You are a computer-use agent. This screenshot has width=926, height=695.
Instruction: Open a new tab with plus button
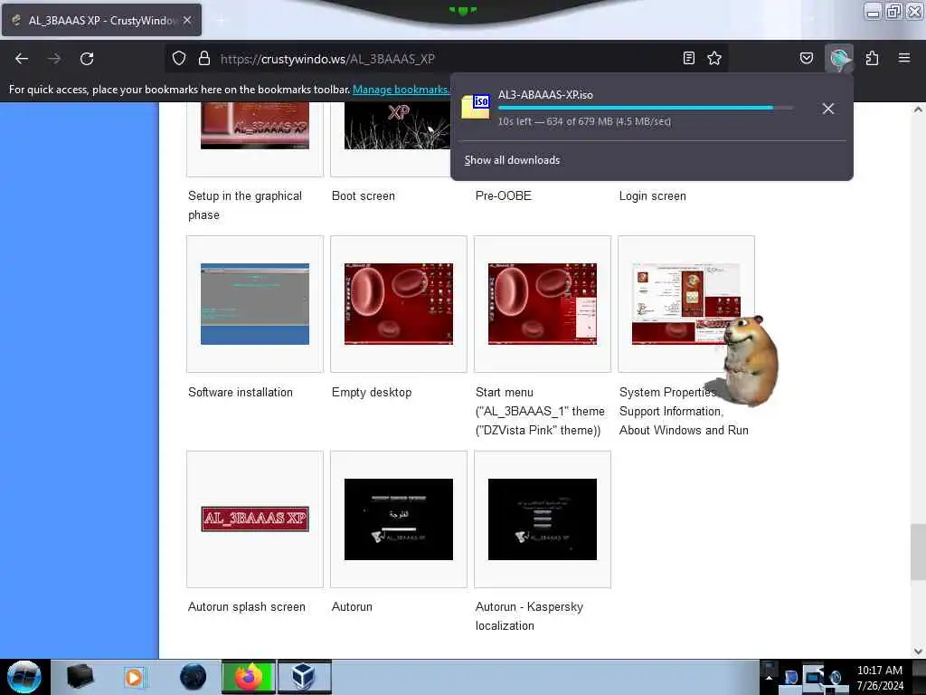pos(222,20)
